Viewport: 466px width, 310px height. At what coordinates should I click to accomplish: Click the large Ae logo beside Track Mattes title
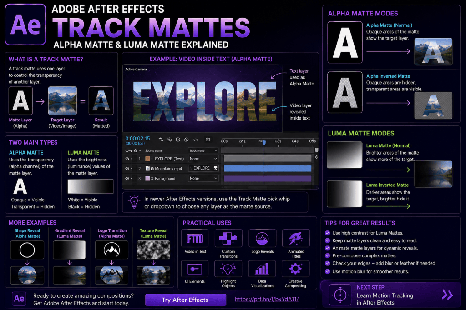pyautogui.click(x=25, y=25)
